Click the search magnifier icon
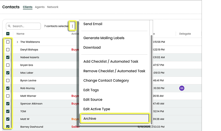Viewport: 221px width, 131px height. coord(9,26)
